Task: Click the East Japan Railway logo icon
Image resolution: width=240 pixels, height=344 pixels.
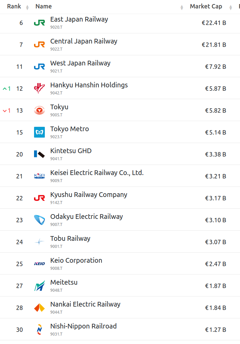Action: (x=39, y=23)
